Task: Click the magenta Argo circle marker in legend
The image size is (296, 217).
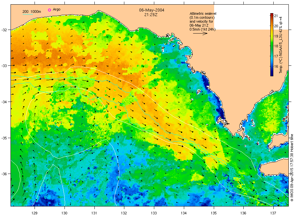Action: pyautogui.click(x=49, y=10)
